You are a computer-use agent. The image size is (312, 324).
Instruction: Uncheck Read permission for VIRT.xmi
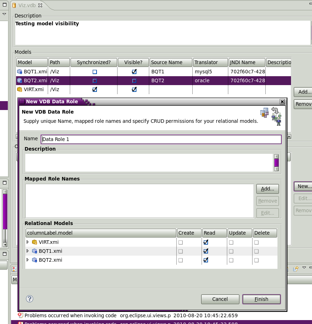[206, 242]
